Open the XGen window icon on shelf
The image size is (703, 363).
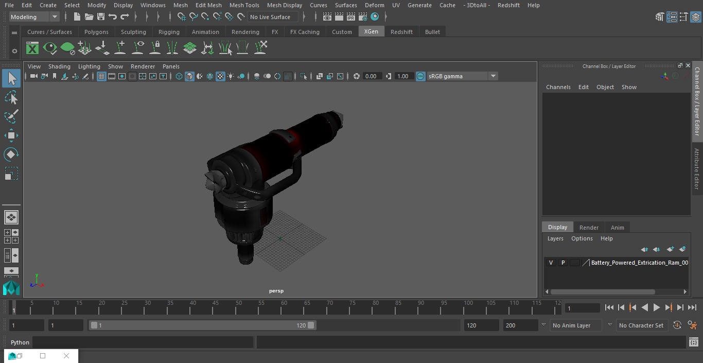(x=32, y=48)
